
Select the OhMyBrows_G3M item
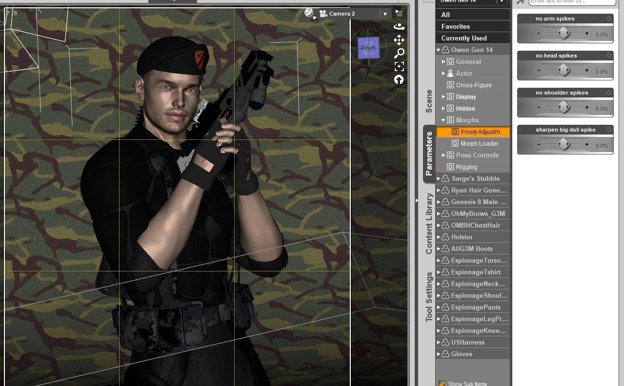[473, 213]
